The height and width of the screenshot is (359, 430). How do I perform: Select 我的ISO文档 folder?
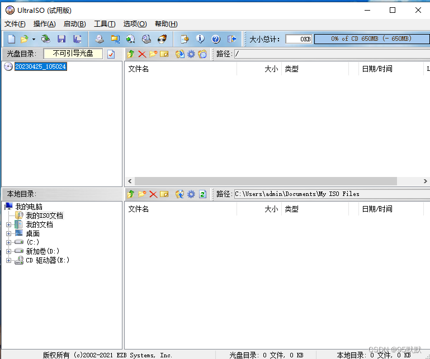[44, 216]
